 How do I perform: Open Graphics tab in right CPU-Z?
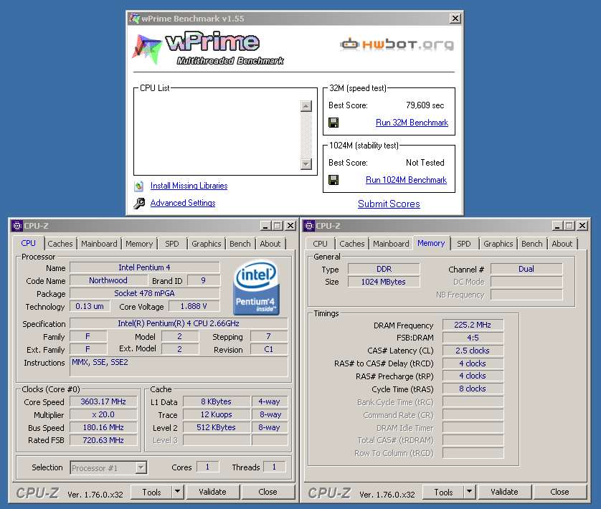tap(498, 244)
